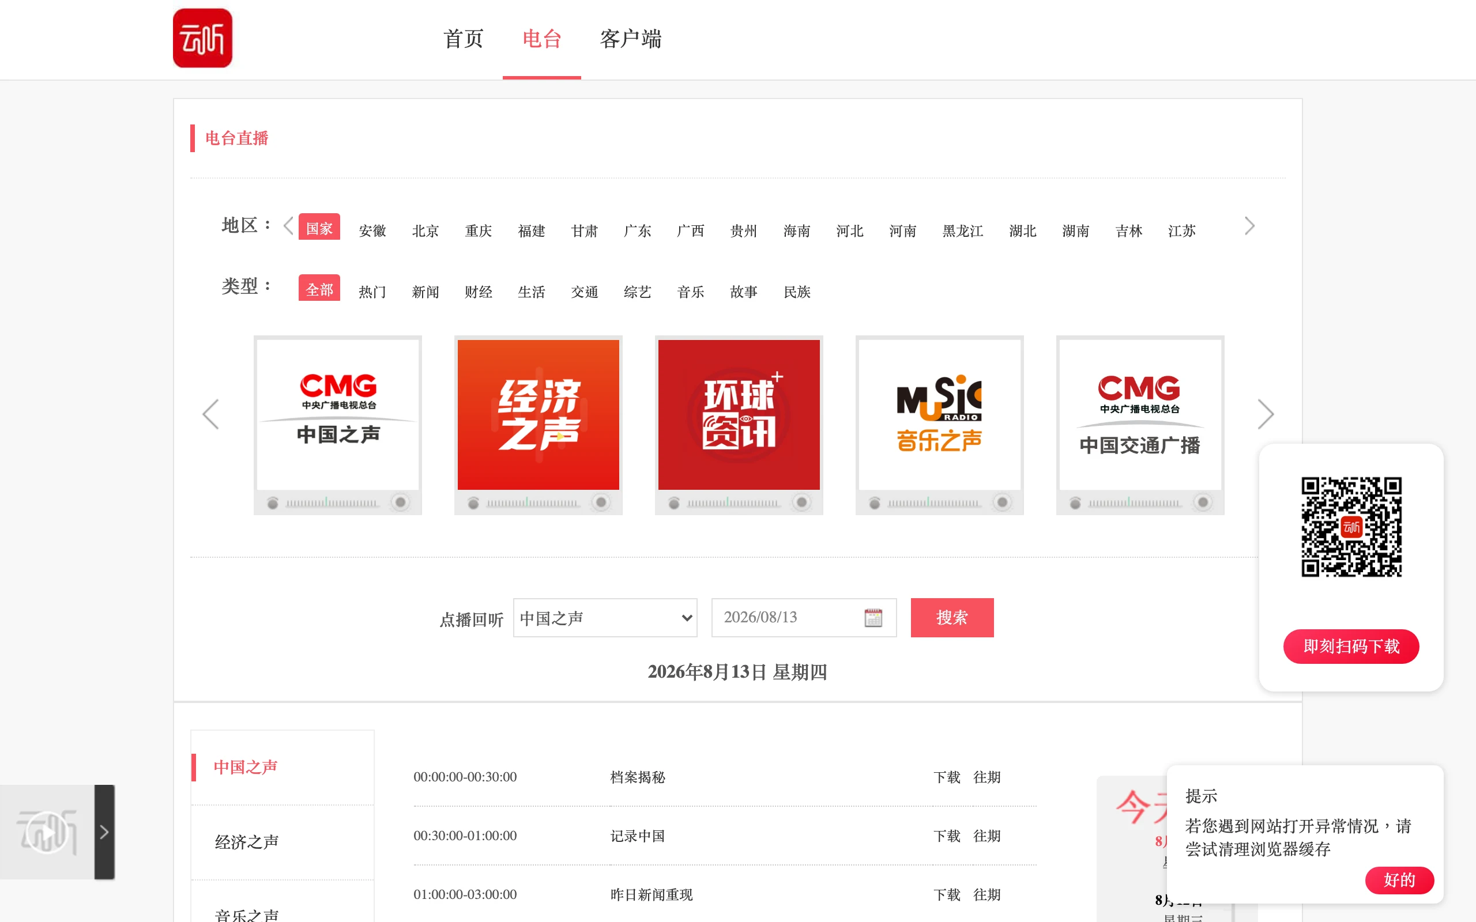View 往期 episodes of 档案揭秘
Image resolution: width=1476 pixels, height=922 pixels.
pyautogui.click(x=987, y=777)
